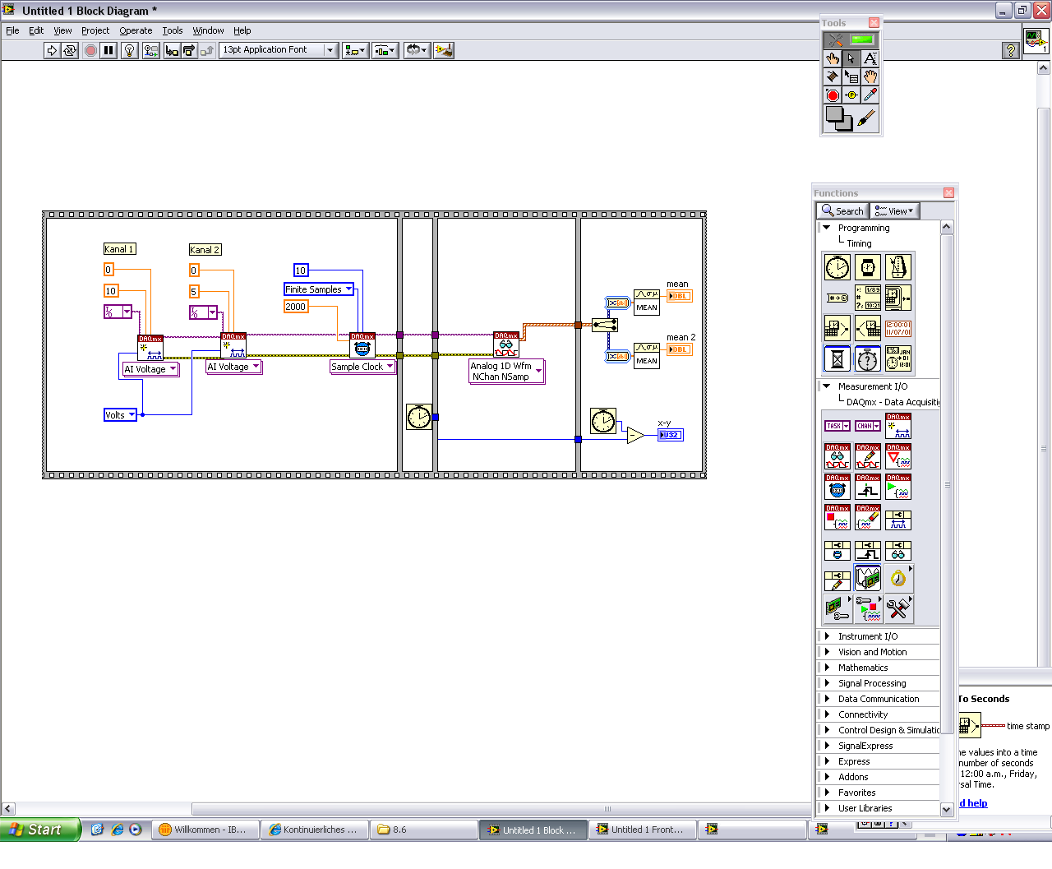Toggle Retain Wire Values button
The height and width of the screenshot is (869, 1052).
(x=150, y=50)
